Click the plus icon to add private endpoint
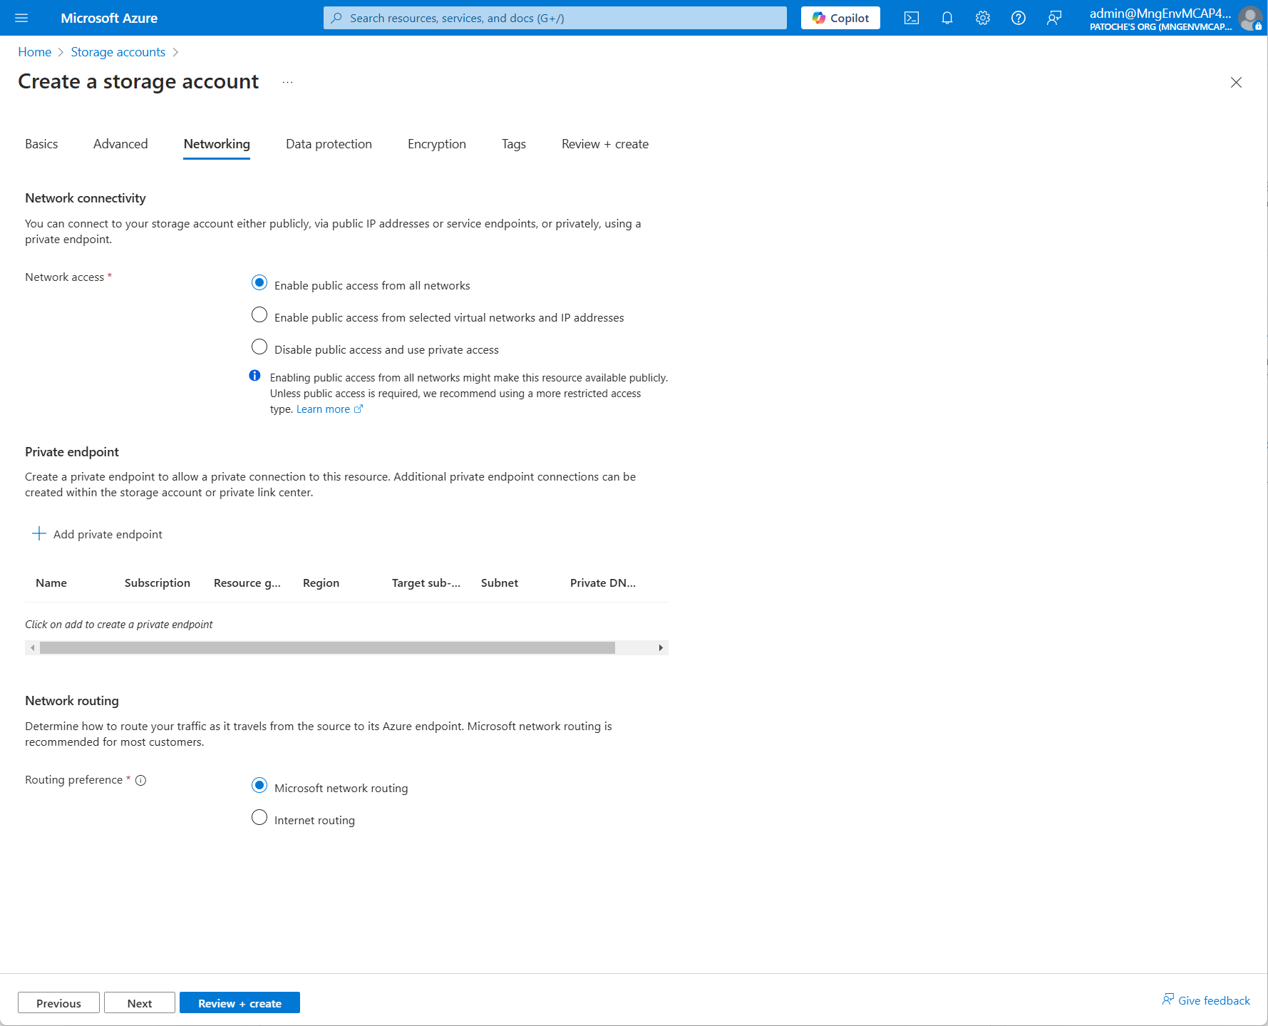 [x=39, y=534]
